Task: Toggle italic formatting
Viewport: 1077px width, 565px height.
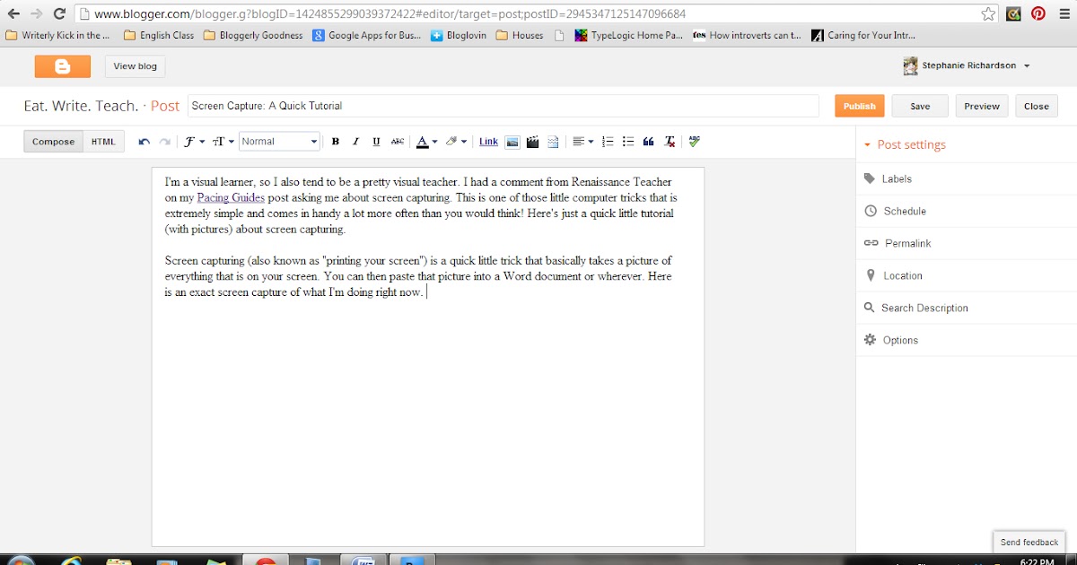Action: click(x=355, y=141)
